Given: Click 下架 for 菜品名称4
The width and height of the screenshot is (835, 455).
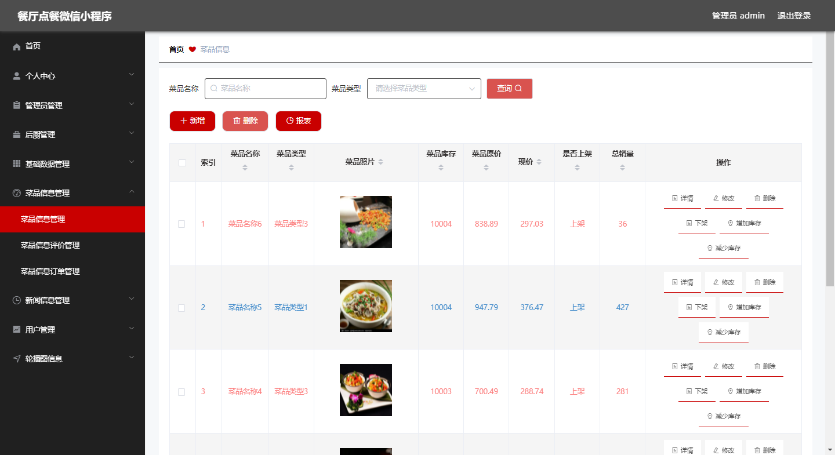Looking at the screenshot, I should 697,391.
